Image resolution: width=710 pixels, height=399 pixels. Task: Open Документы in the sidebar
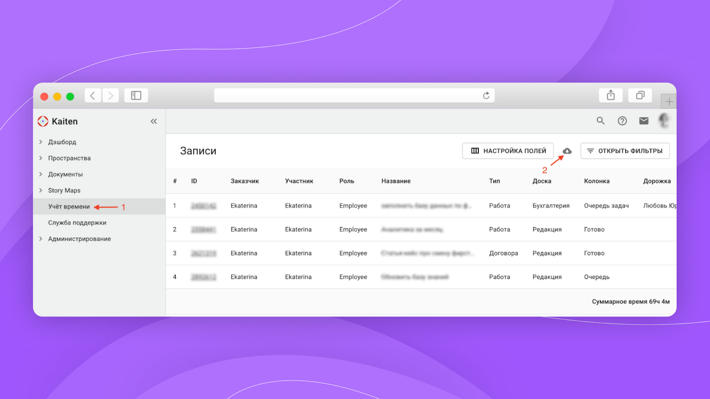click(65, 174)
